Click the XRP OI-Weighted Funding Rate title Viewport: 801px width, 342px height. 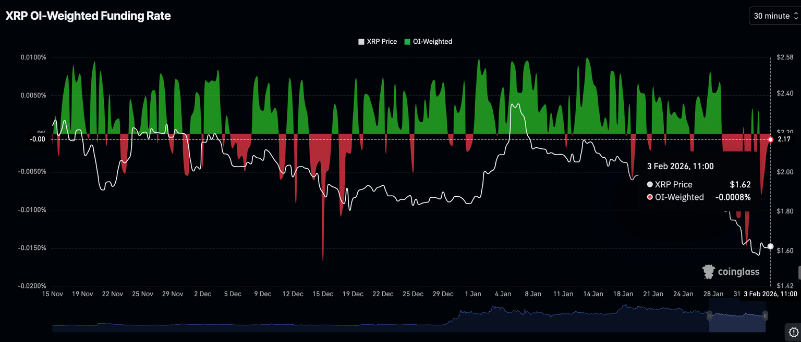(x=88, y=16)
